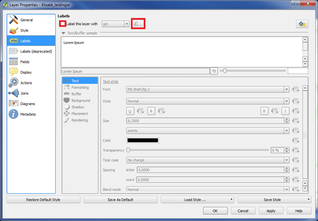The image size is (318, 221).
Task: Open the expression editor button beside gid
Action: (x=138, y=24)
